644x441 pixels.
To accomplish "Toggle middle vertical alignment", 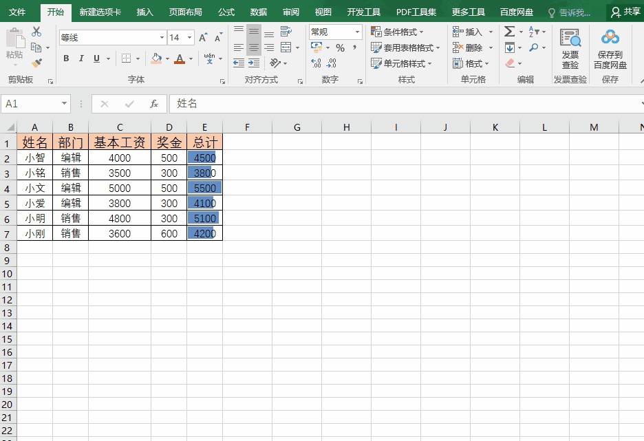I will click(x=254, y=31).
